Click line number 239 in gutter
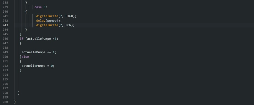 [5, 7]
